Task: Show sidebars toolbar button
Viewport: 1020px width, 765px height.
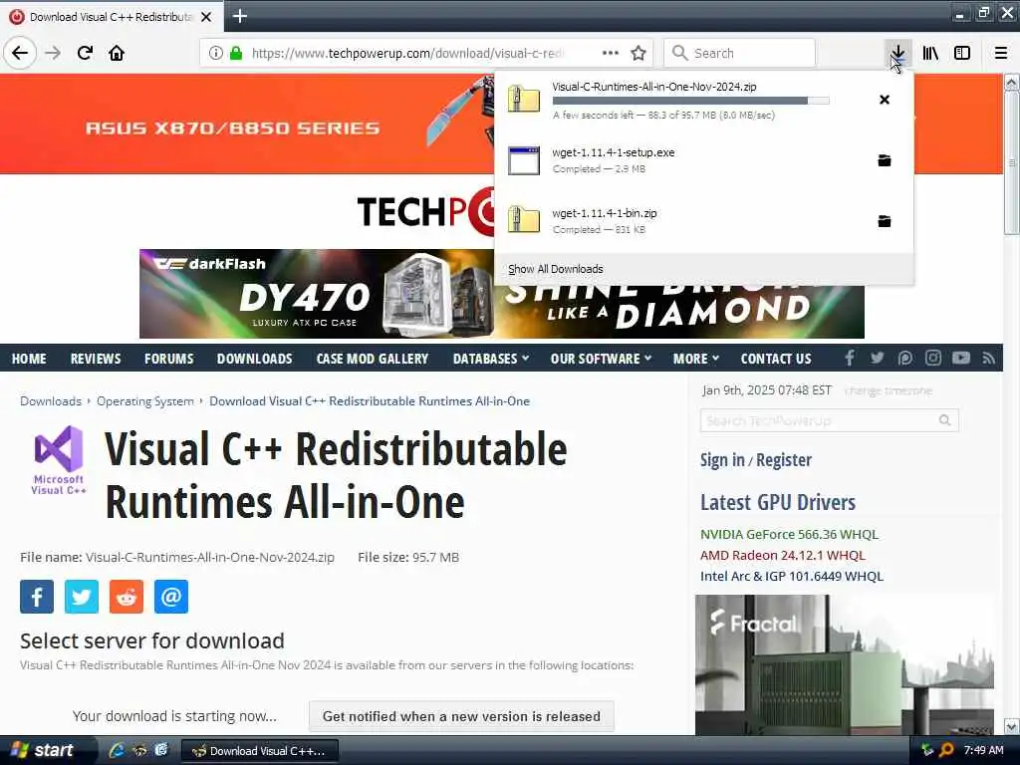Action: (x=962, y=53)
